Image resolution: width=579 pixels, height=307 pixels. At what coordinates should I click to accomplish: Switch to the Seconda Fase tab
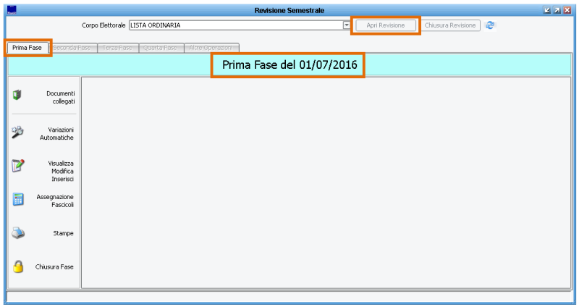coord(72,48)
